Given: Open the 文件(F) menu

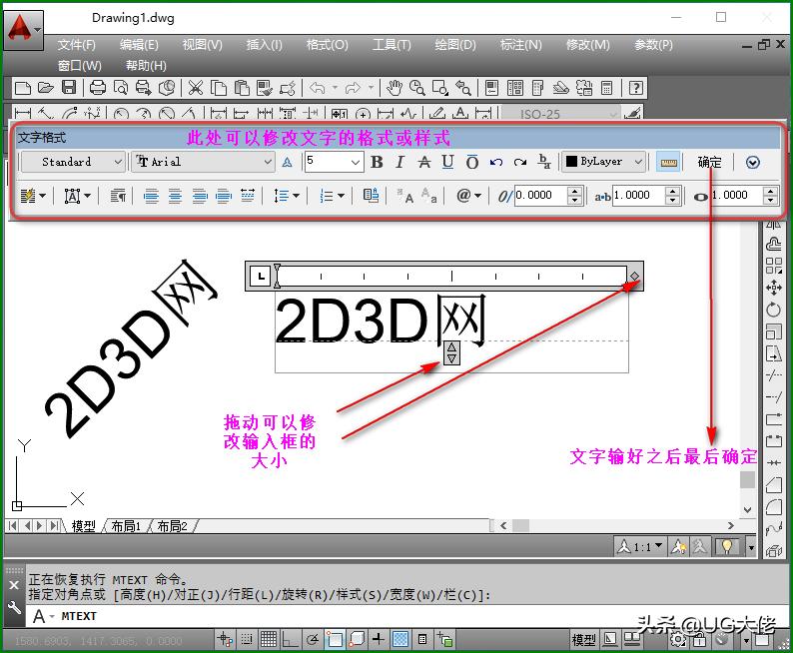Looking at the screenshot, I should point(76,45).
